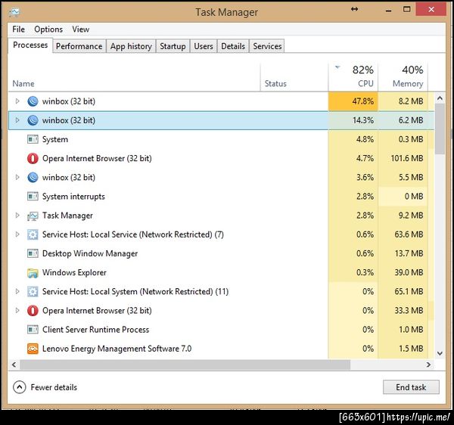This screenshot has height=425, width=454.
Task: Maximize the Task Manager window
Action: [407, 10]
